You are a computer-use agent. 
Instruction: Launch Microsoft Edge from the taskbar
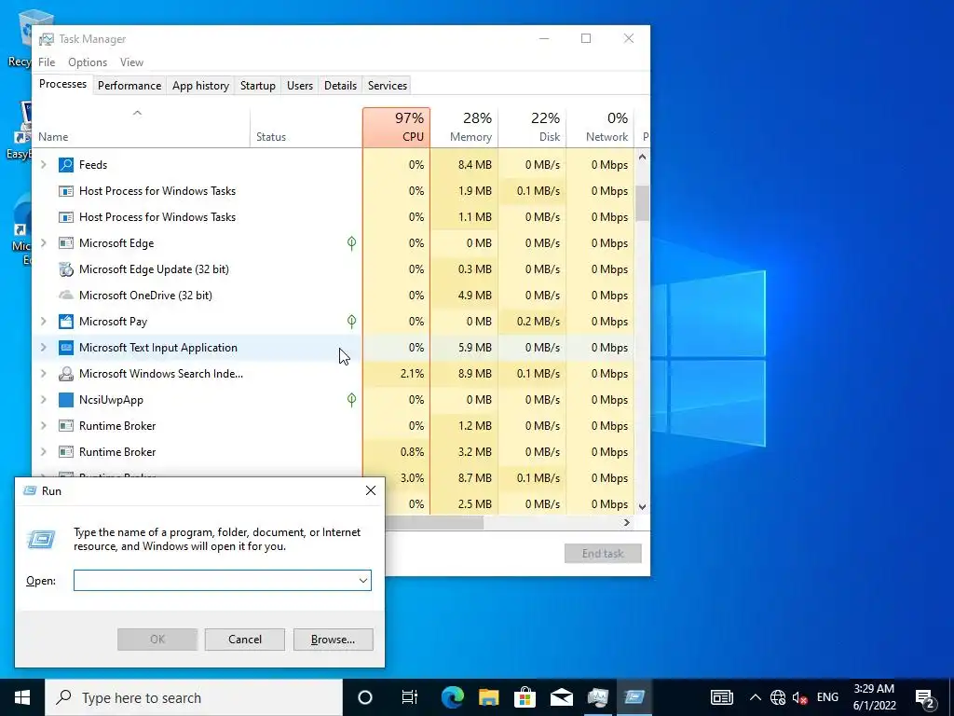pyautogui.click(x=452, y=697)
